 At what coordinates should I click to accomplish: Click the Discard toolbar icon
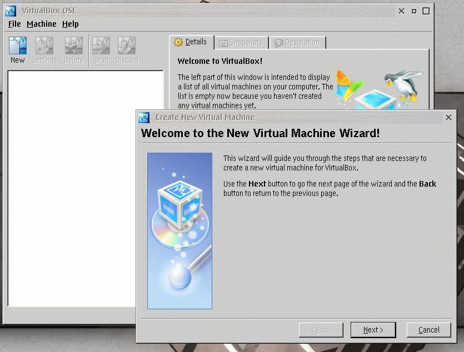(x=127, y=46)
